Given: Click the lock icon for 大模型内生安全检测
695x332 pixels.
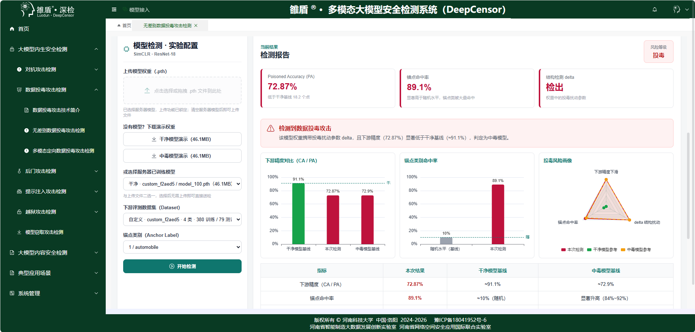Looking at the screenshot, I should (12, 49).
